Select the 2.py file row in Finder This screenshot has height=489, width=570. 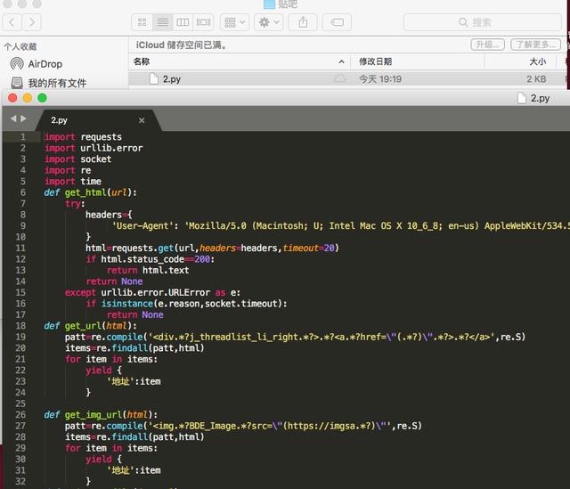point(347,79)
